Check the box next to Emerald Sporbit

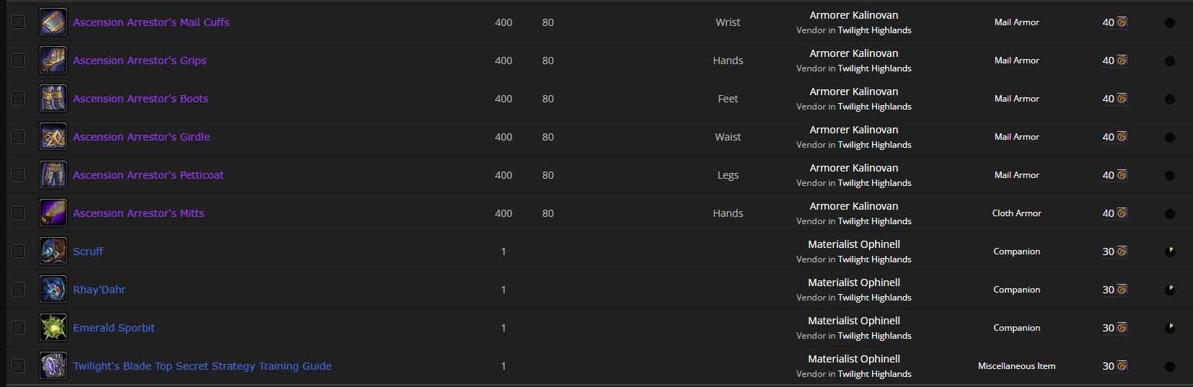click(x=18, y=327)
